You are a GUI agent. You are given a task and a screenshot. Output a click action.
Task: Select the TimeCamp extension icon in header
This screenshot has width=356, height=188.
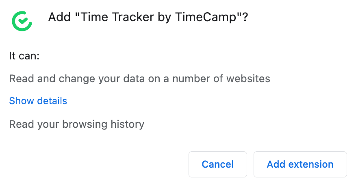[x=22, y=21]
